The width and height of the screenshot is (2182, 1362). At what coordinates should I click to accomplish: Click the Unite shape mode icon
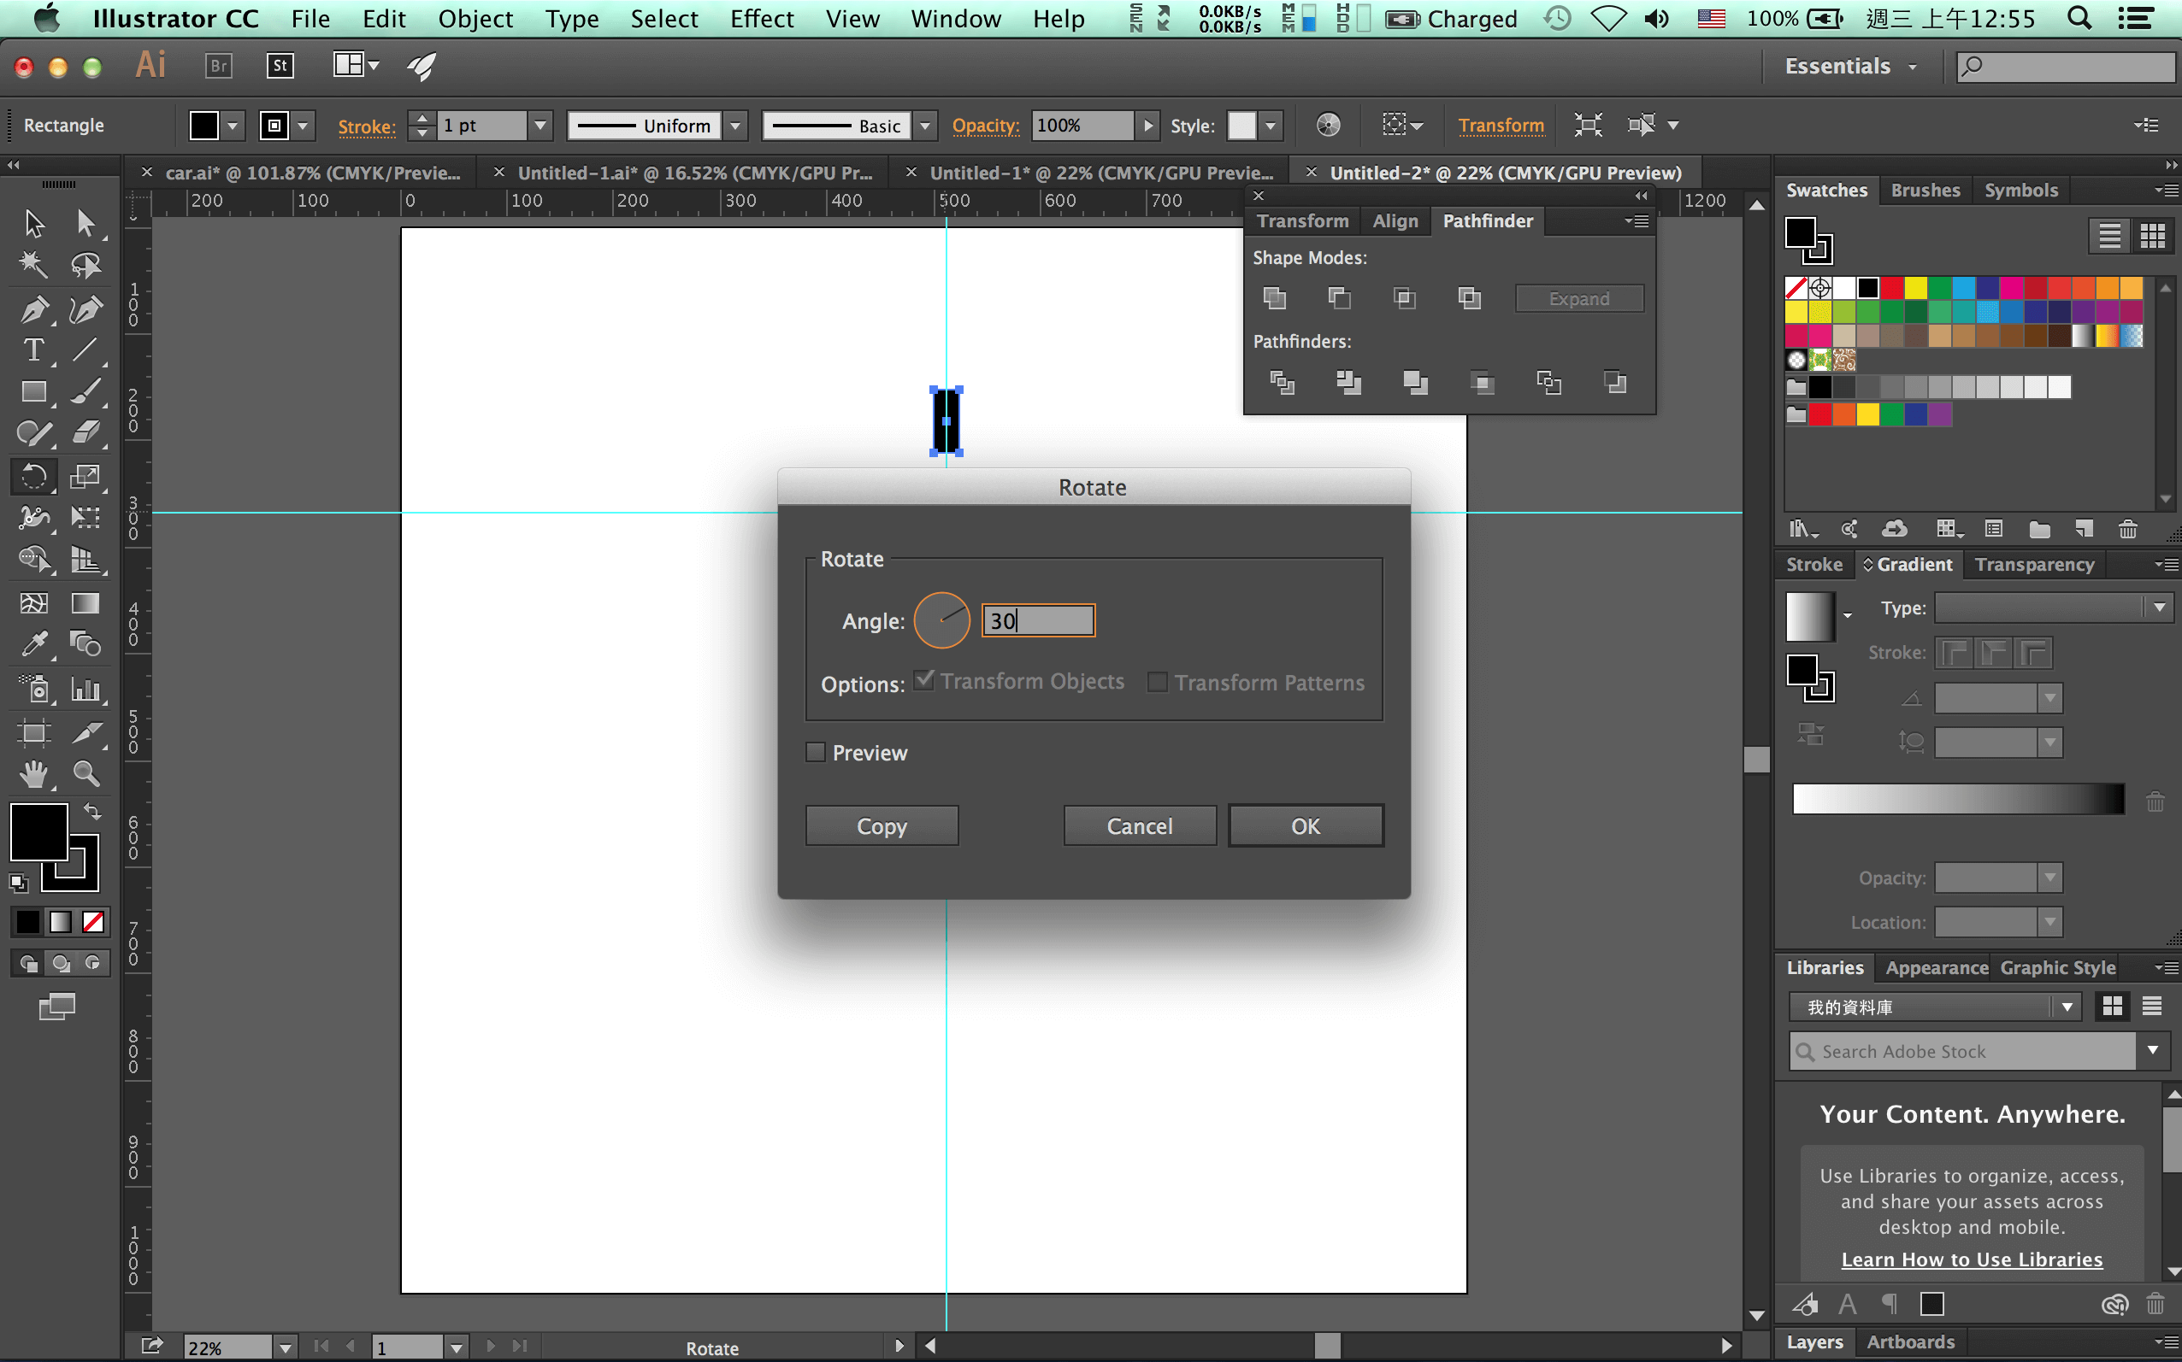coord(1275,298)
